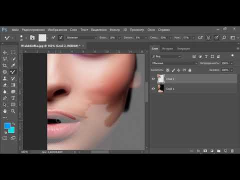The width and height of the screenshot is (240, 180).
Task: Hide the top Слой 2 layer
Action: point(153,79)
